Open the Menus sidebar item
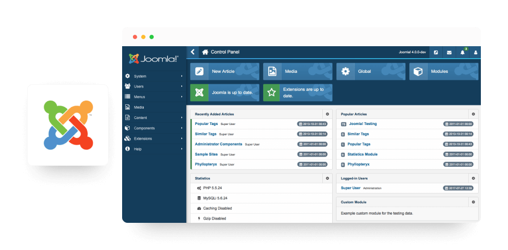The width and height of the screenshot is (508, 250). 154,97
